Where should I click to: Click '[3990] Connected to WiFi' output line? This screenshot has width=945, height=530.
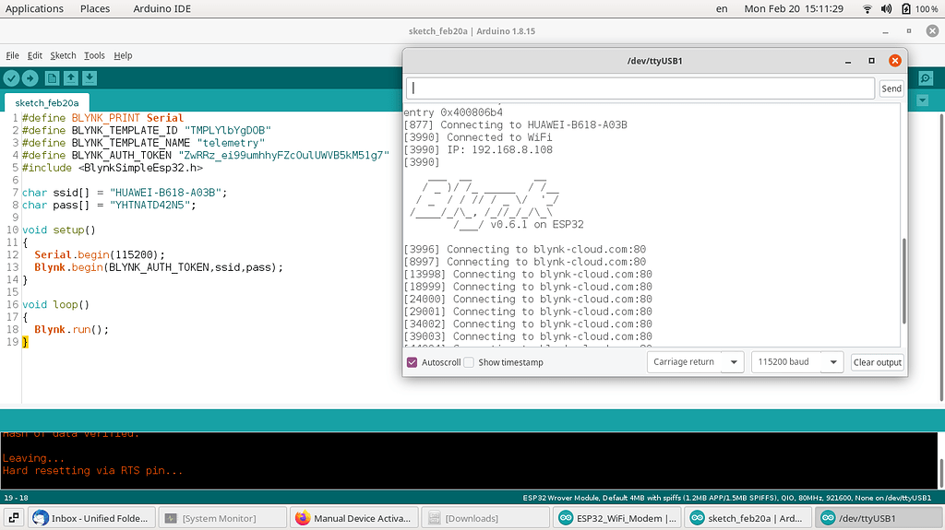(478, 137)
